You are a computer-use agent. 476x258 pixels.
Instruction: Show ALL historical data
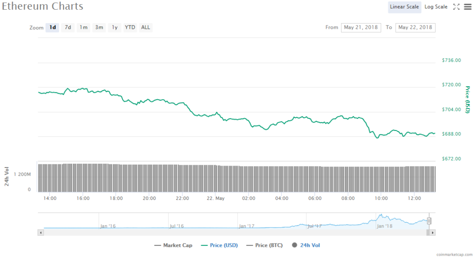tap(145, 27)
